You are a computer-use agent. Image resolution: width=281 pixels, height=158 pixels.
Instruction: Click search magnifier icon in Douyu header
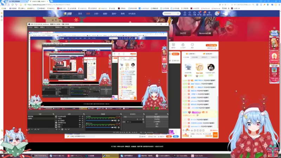(x=178, y=14)
